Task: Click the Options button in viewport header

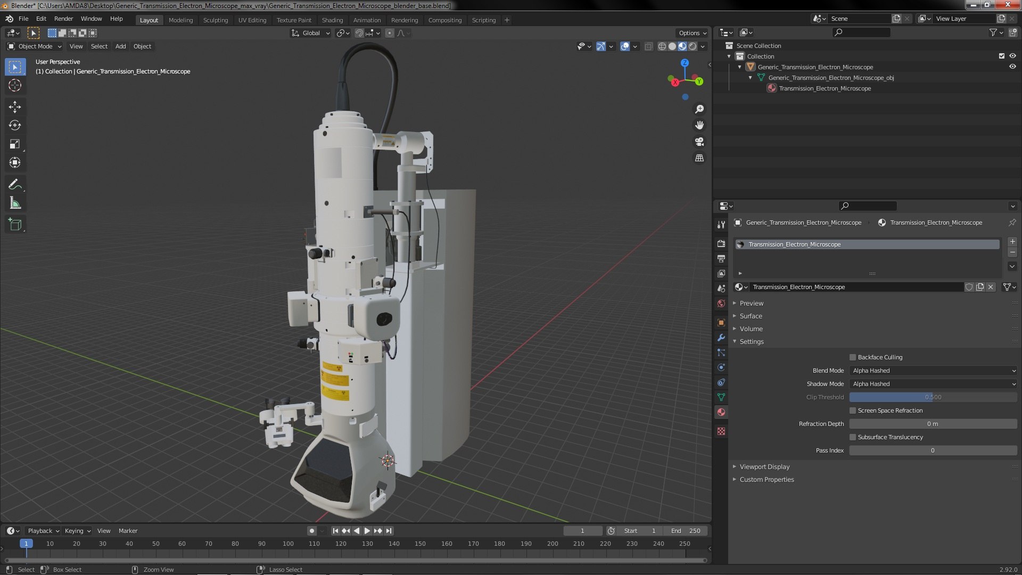Action: 693,33
